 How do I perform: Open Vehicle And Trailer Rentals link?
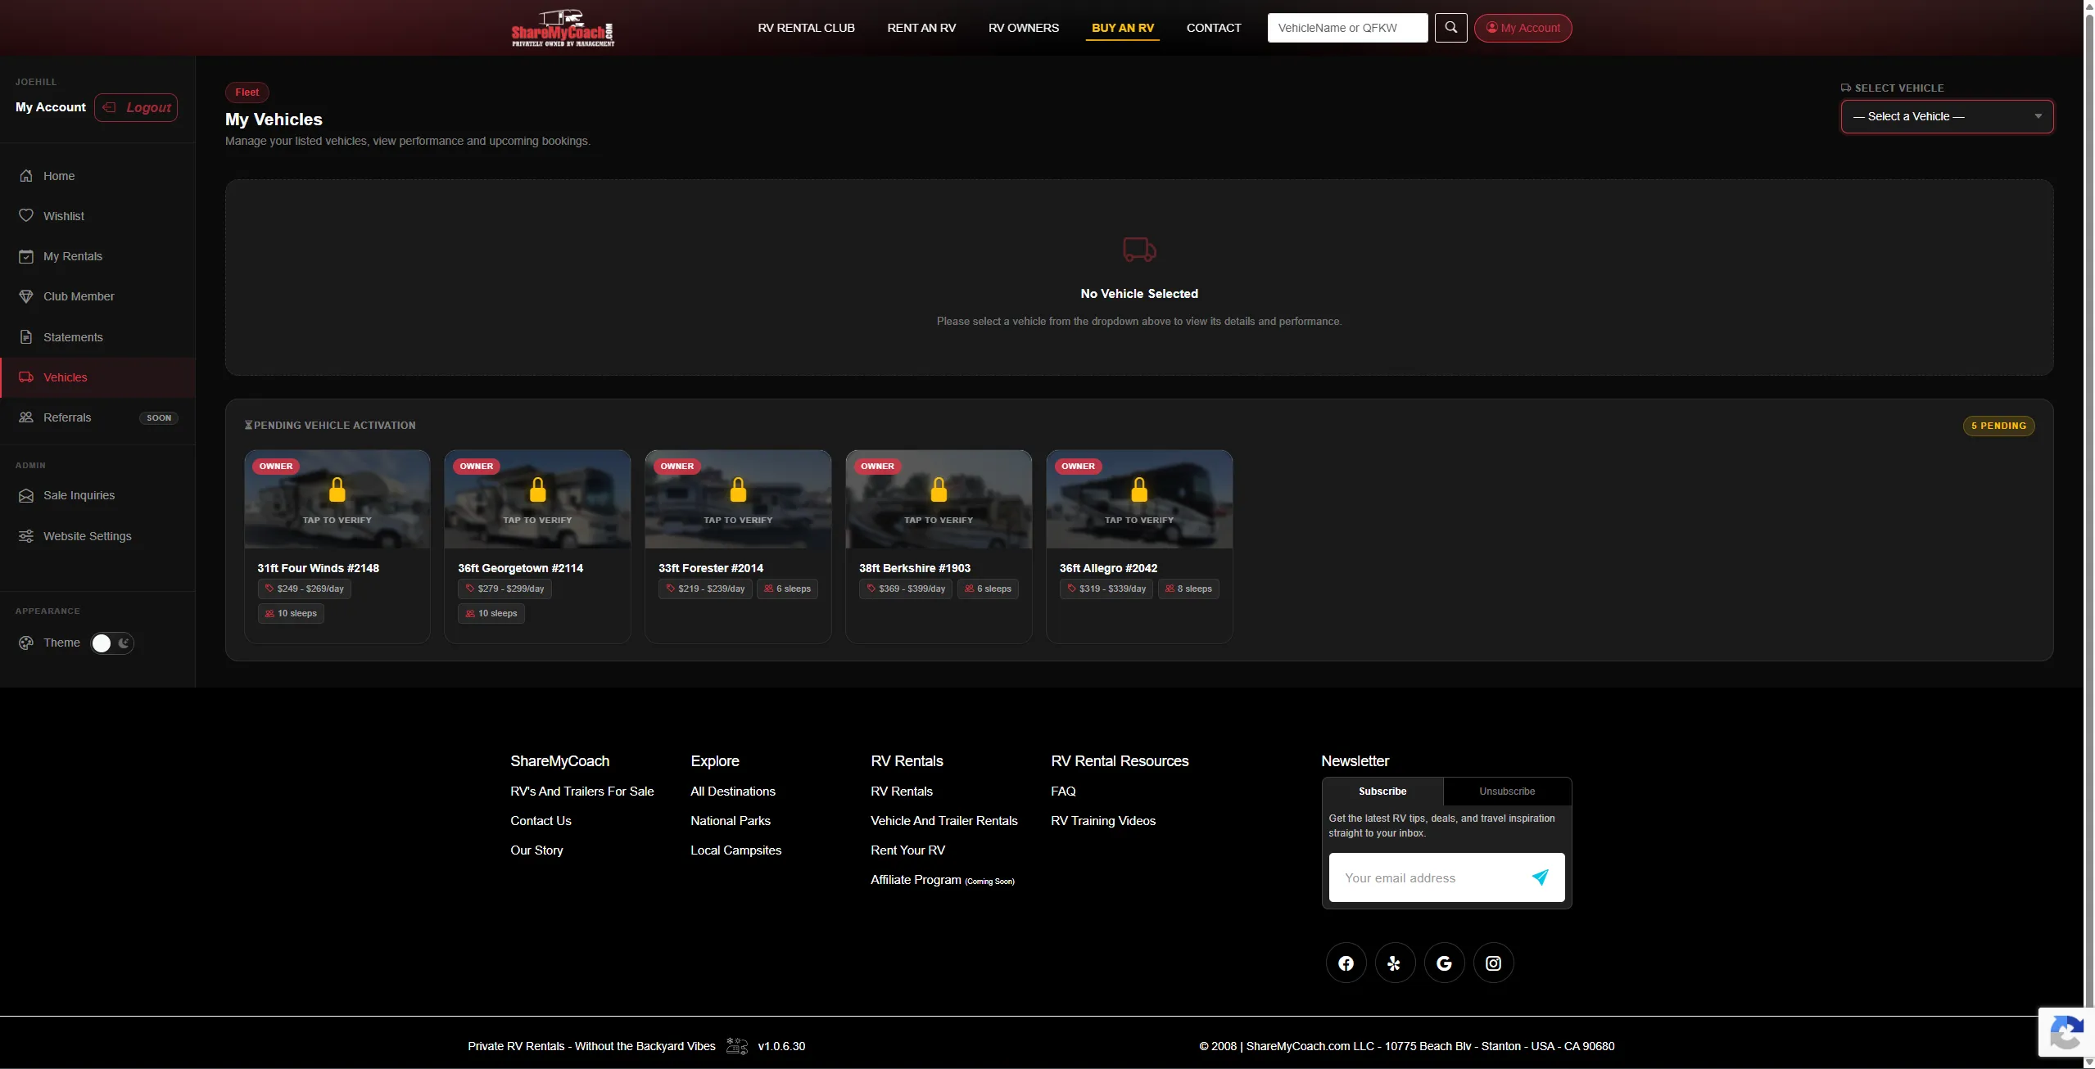pos(943,821)
